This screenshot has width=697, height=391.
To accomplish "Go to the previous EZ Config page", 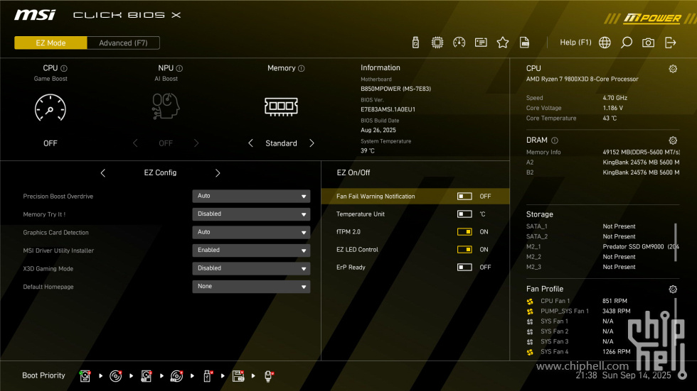I will (102, 173).
